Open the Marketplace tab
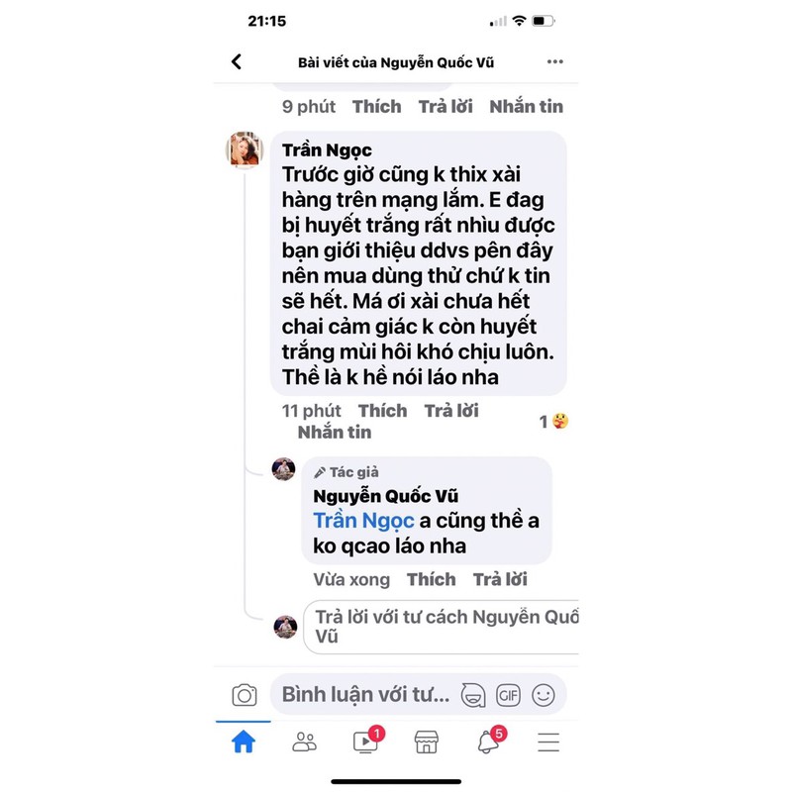The height and width of the screenshot is (792, 792). [427, 742]
